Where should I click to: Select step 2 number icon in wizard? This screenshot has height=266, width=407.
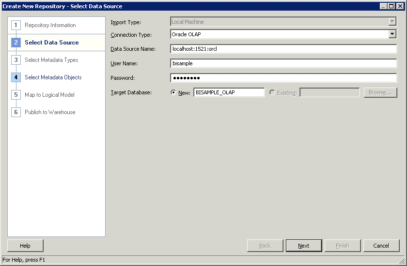click(16, 43)
